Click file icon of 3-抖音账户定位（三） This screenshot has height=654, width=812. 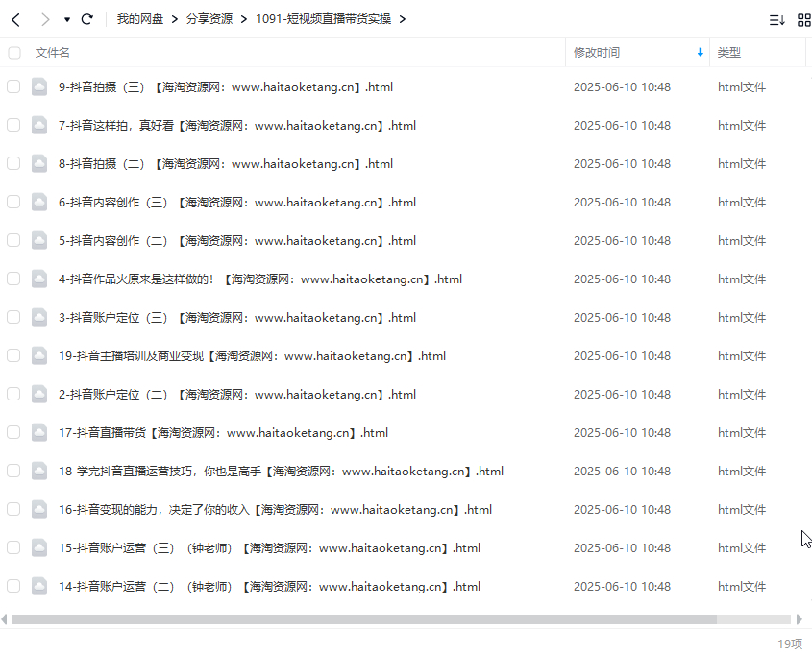coord(39,318)
